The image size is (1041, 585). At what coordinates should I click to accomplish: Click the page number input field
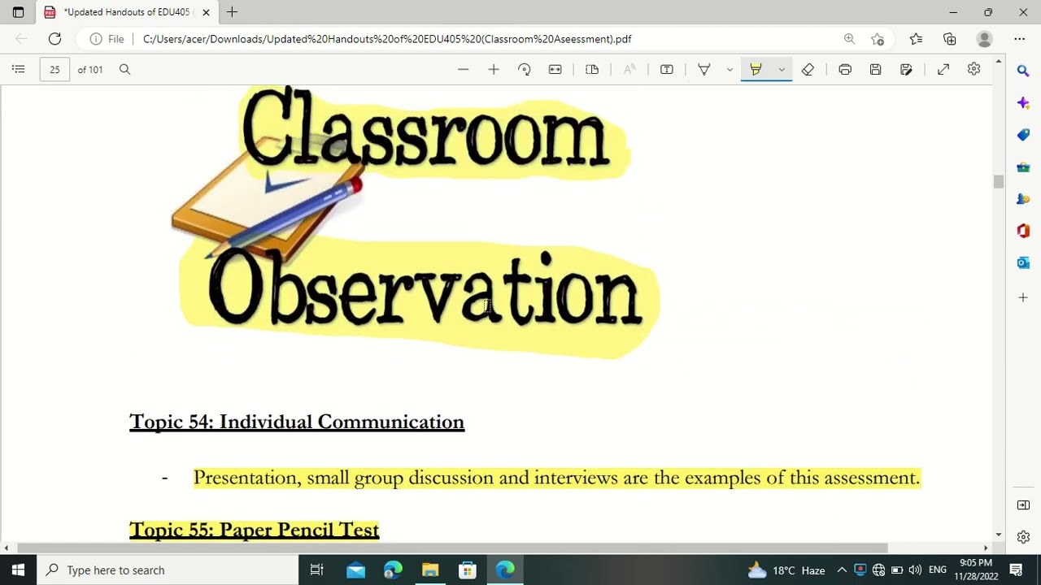click(54, 69)
